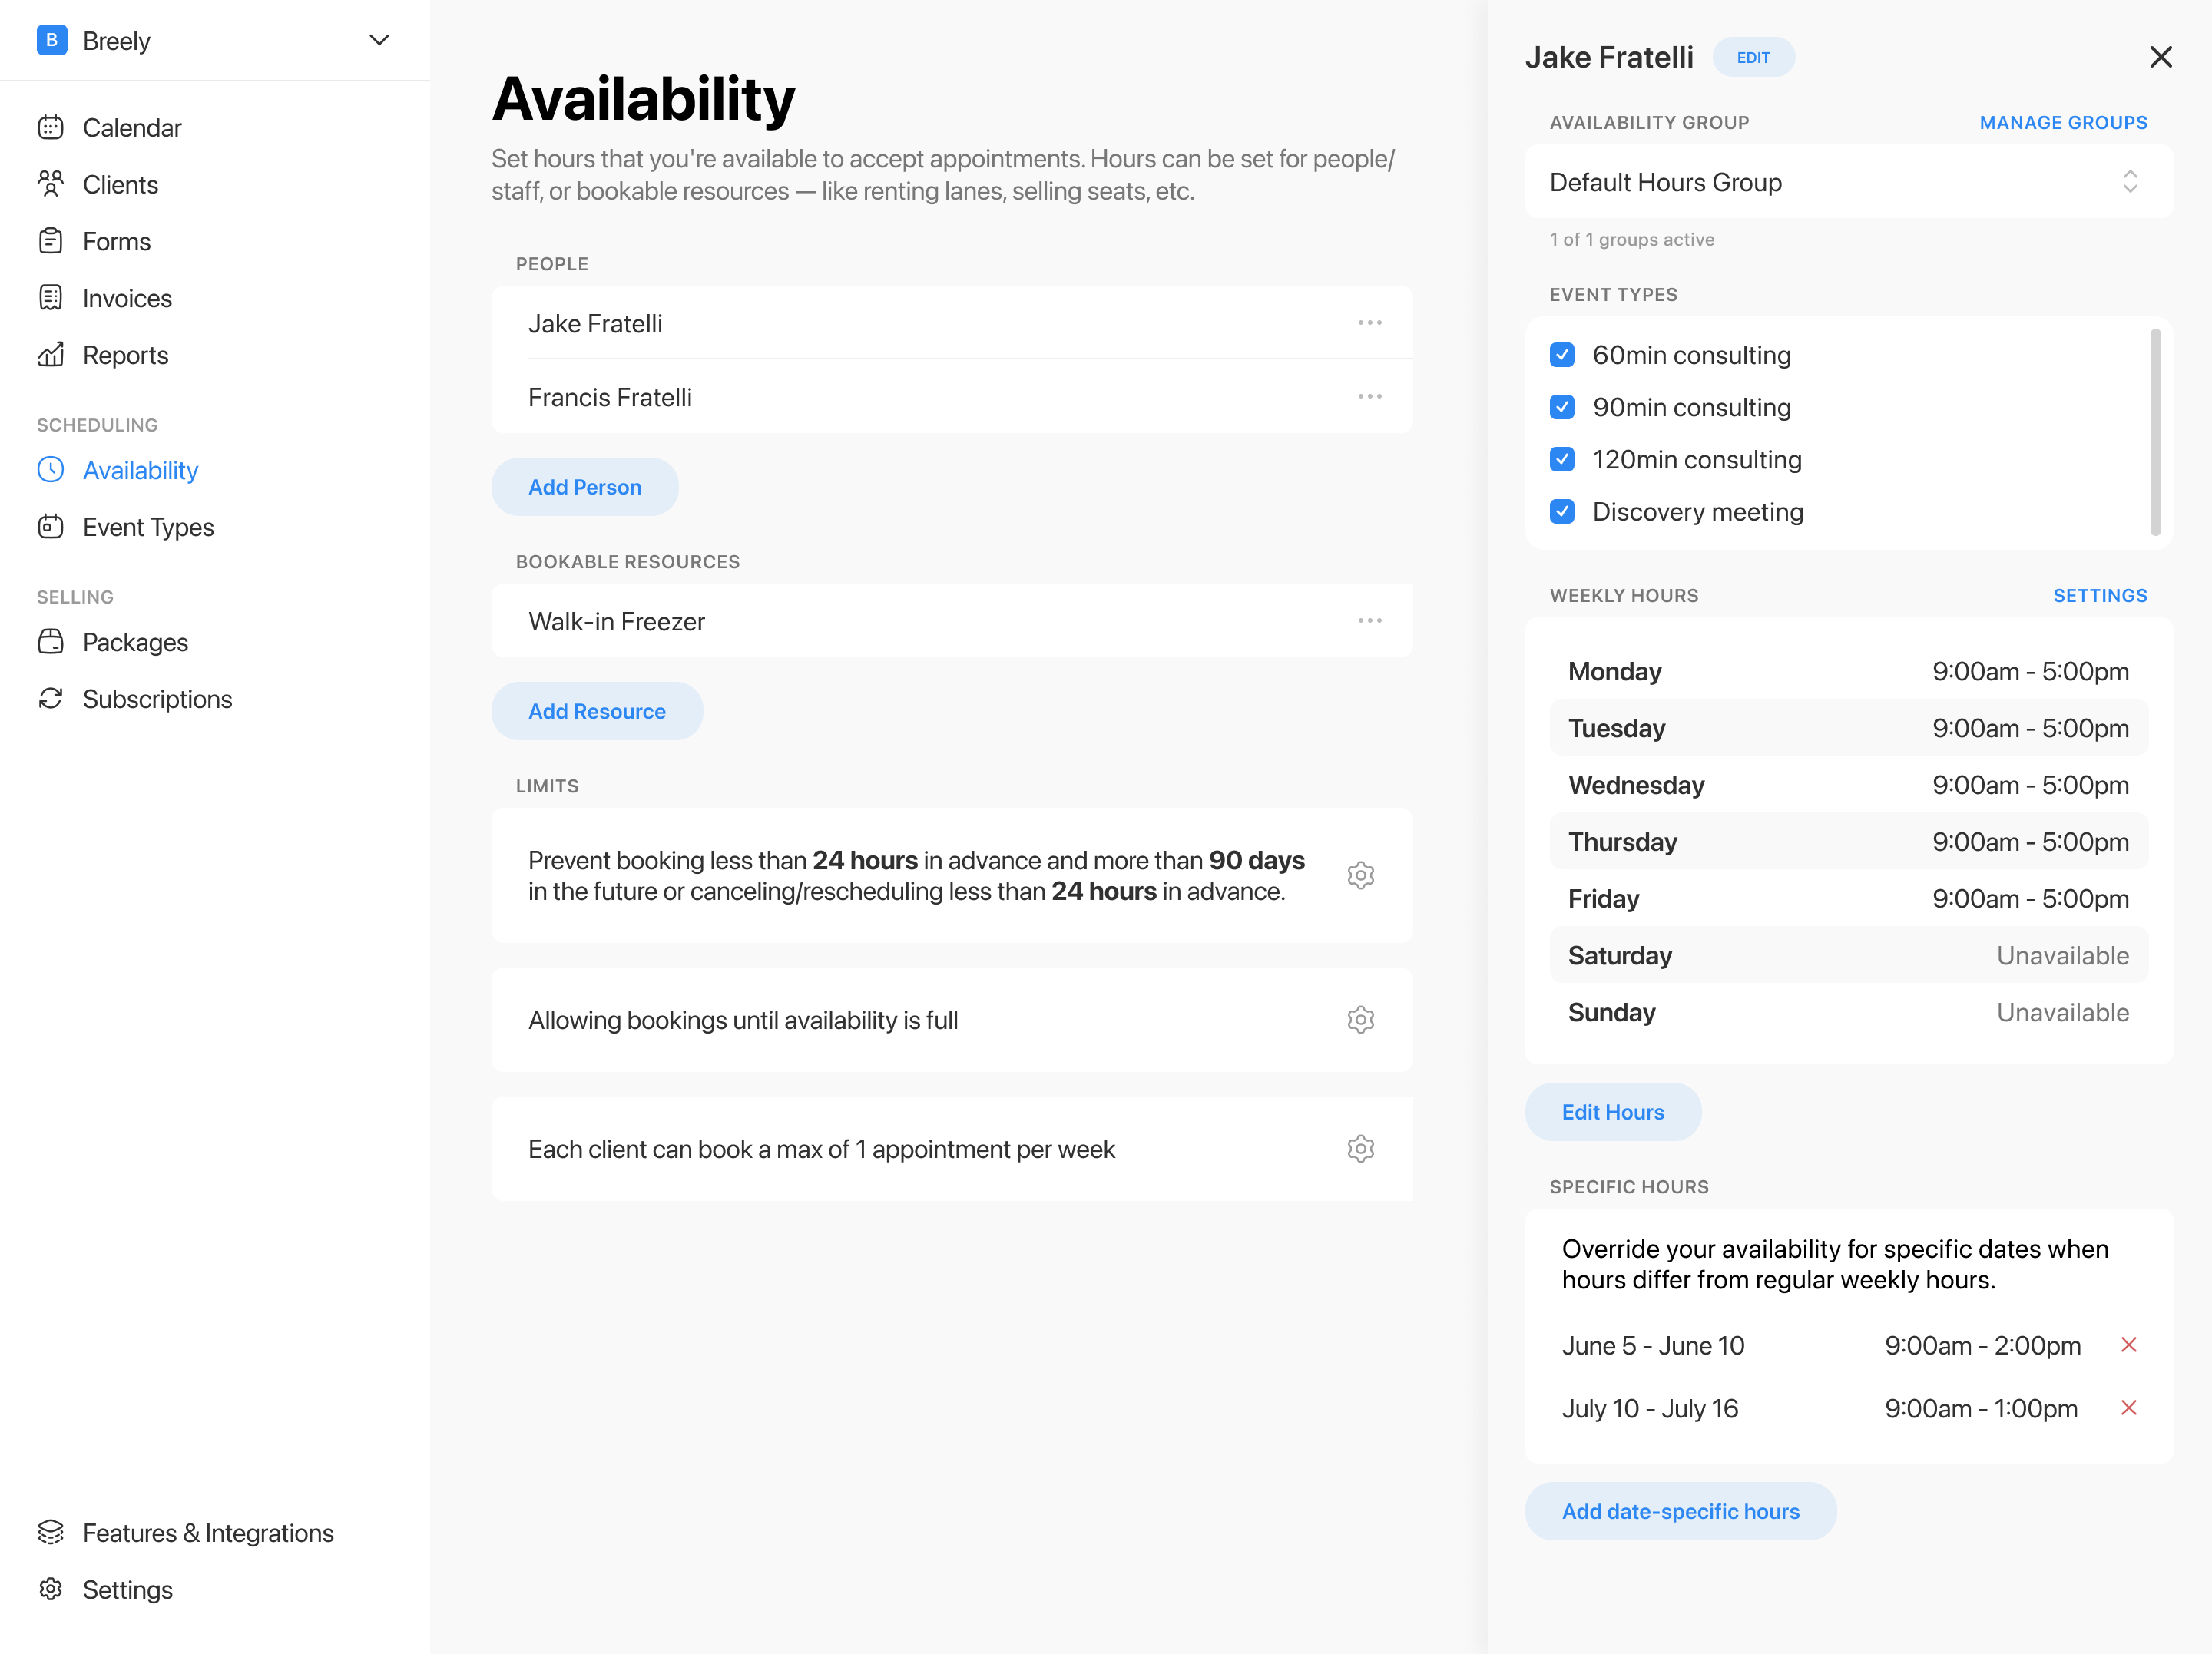Click the Packages icon under Selling
2212x1654 pixels.
pos(52,642)
